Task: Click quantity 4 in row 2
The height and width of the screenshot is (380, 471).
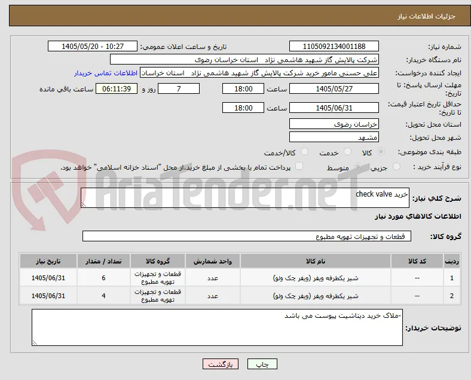Action: pyautogui.click(x=103, y=296)
